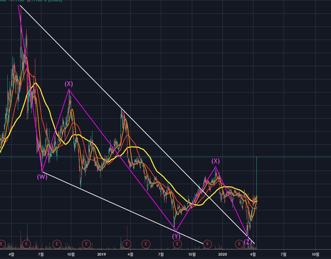
Task: Click the earnings E marker beside the (Z) label
Action: coord(239,244)
